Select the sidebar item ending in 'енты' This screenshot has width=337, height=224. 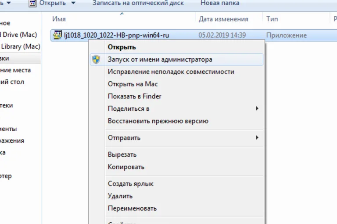tap(8, 129)
